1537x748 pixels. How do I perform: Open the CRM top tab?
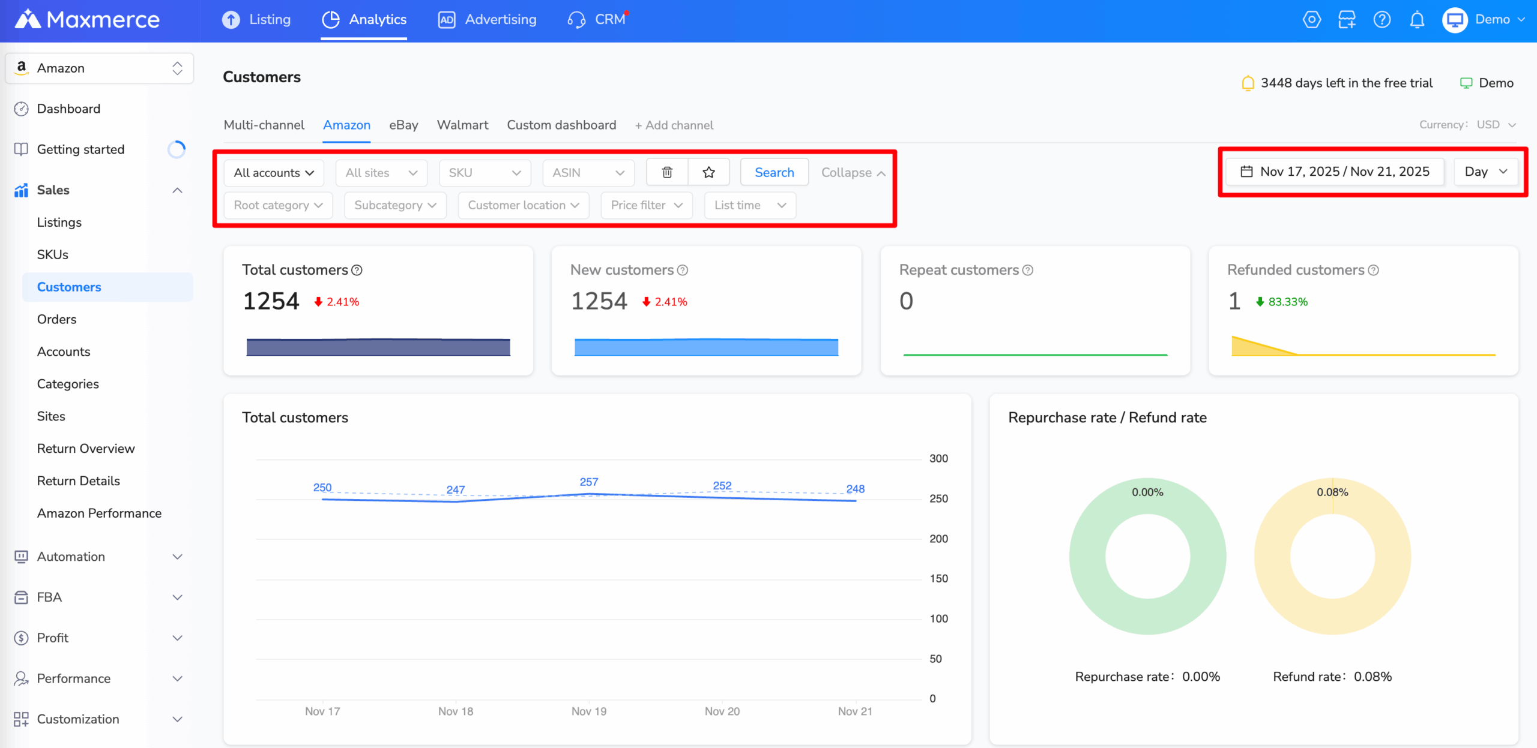(597, 20)
